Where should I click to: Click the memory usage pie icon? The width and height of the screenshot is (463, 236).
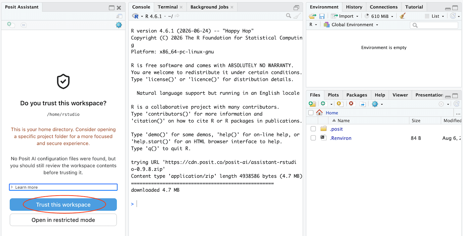tap(367, 16)
